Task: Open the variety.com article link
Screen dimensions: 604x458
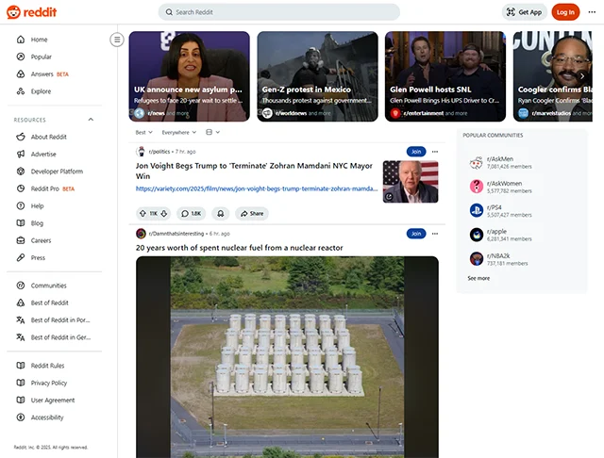Action: pos(256,188)
